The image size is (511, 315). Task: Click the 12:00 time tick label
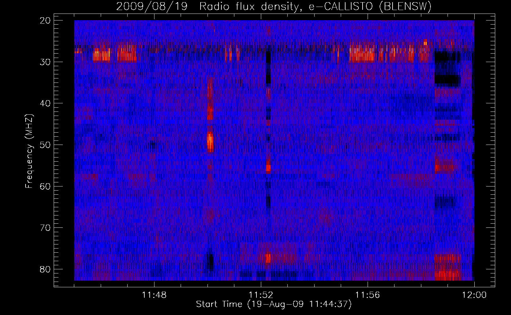point(474,295)
